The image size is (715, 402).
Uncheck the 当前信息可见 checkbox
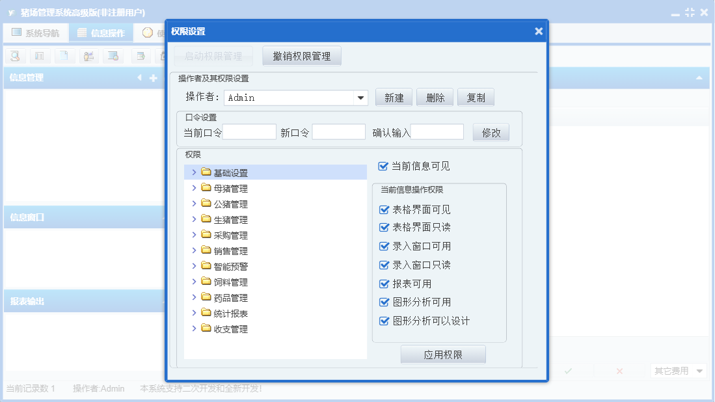[383, 167]
